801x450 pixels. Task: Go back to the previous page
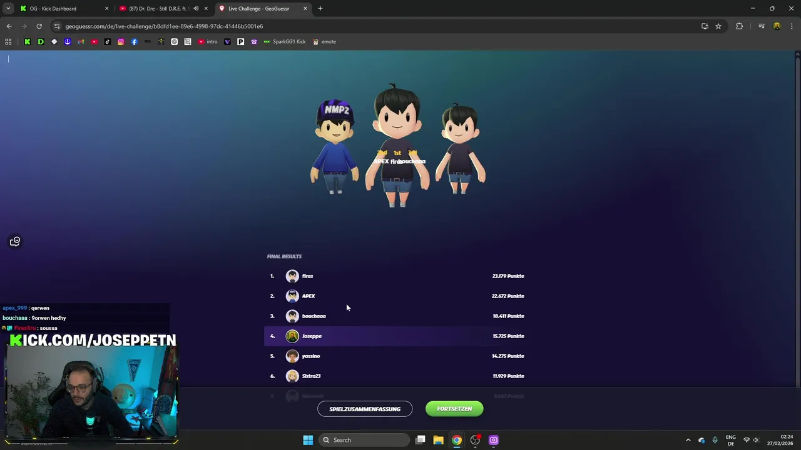click(9, 26)
